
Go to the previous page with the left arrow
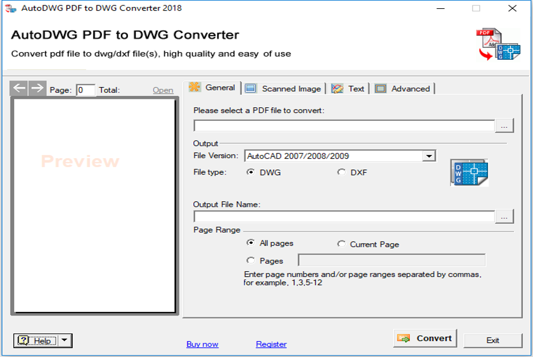point(19,88)
